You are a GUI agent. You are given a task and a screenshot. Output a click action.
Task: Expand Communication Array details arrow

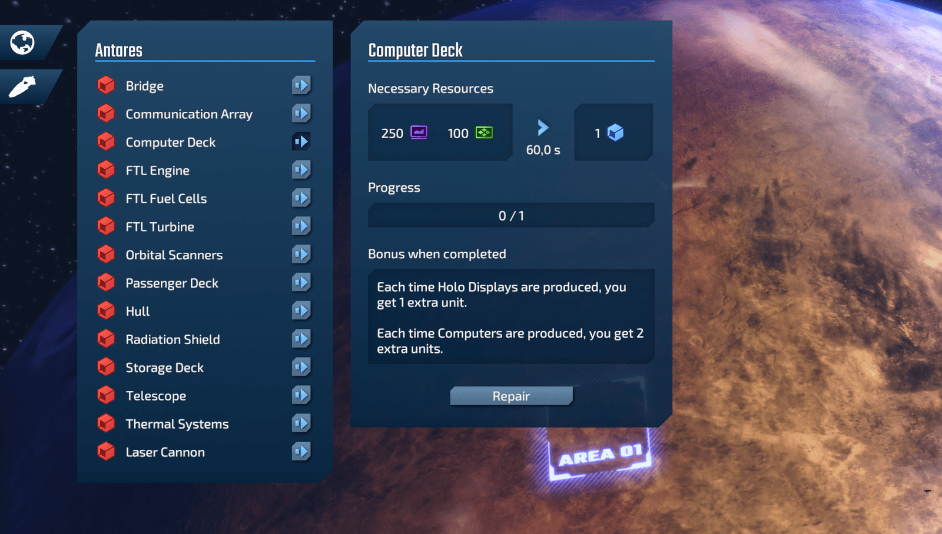pos(301,114)
